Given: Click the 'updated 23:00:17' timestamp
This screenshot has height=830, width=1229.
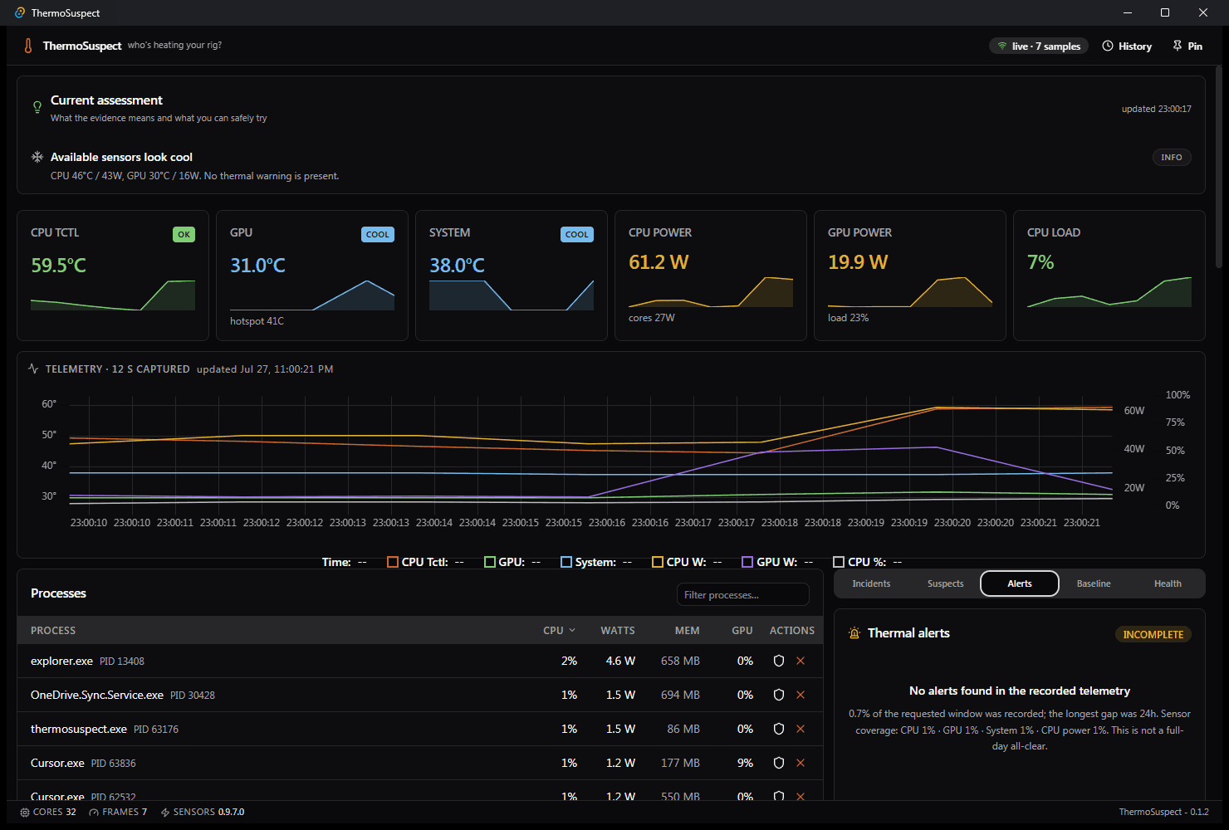Looking at the screenshot, I should (1156, 109).
